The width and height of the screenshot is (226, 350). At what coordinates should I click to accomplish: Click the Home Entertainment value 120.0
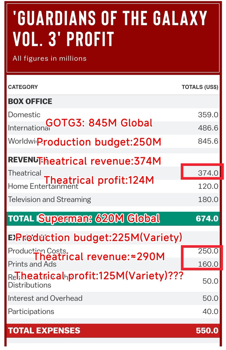208,186
